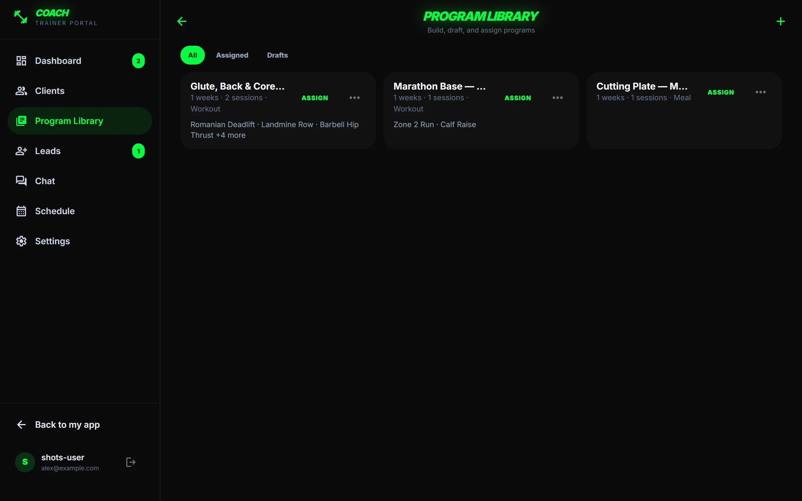
Task: Click the Romanian Deadlift exercise list text
Action: pos(274,130)
